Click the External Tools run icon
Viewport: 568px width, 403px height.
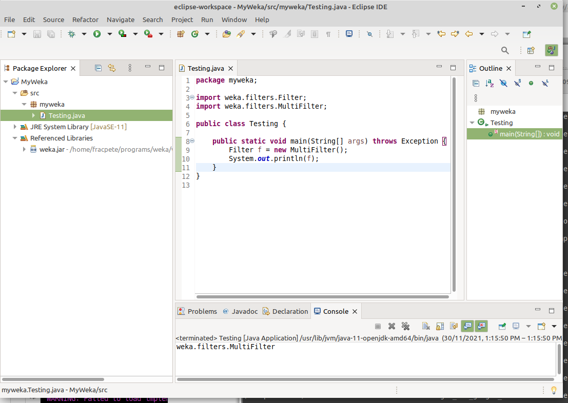click(x=148, y=34)
